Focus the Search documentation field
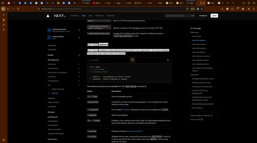 [180, 16]
